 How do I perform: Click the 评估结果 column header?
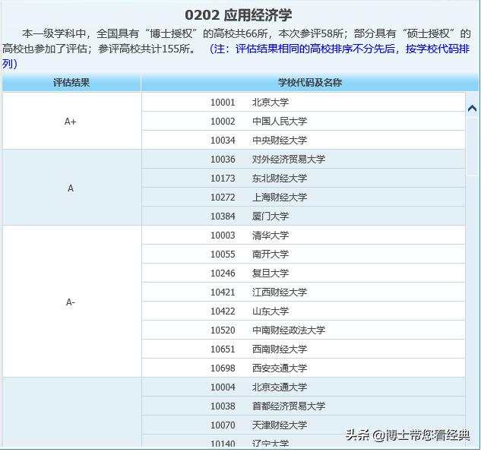[x=71, y=83]
